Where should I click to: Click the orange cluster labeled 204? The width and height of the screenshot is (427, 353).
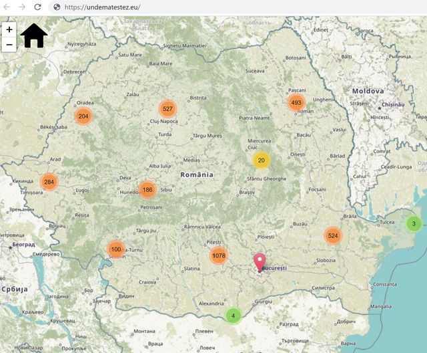click(x=83, y=116)
